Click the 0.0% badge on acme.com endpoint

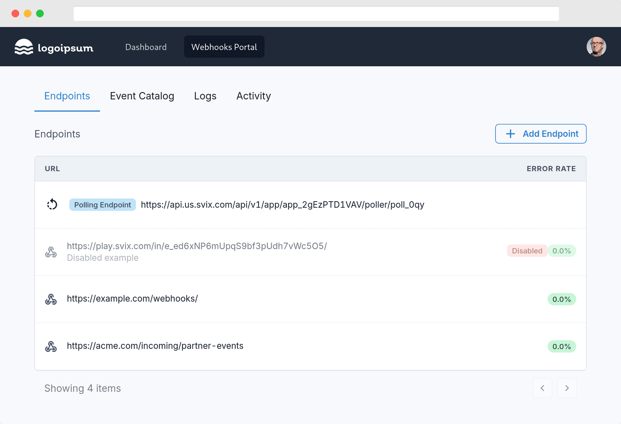562,346
